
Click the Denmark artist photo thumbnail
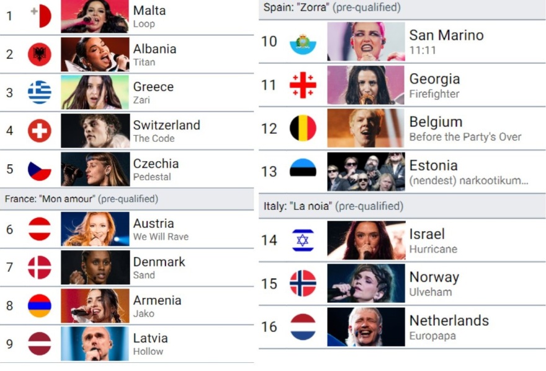(93, 267)
